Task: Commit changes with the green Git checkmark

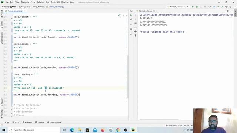Action: pyautogui.click(x=218, y=7)
